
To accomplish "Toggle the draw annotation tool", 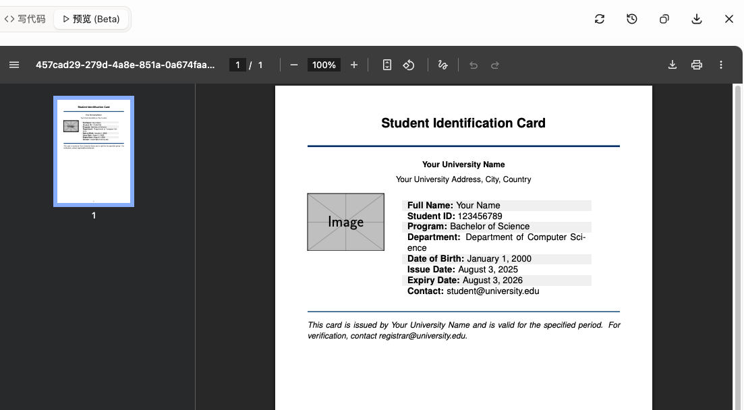I will click(x=443, y=65).
